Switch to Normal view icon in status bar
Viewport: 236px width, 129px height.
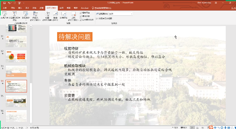pyautogui.click(x=192, y=128)
